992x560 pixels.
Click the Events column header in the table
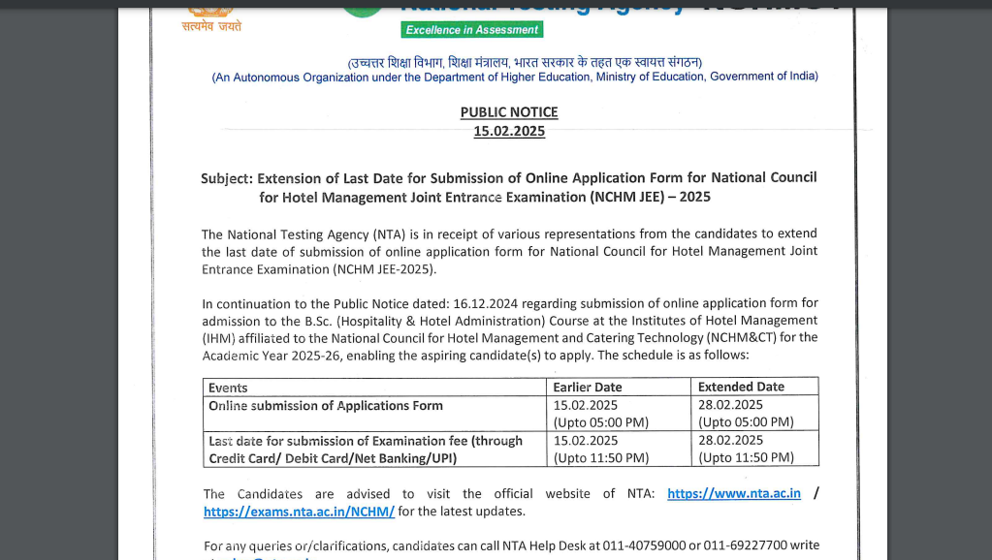coord(227,387)
